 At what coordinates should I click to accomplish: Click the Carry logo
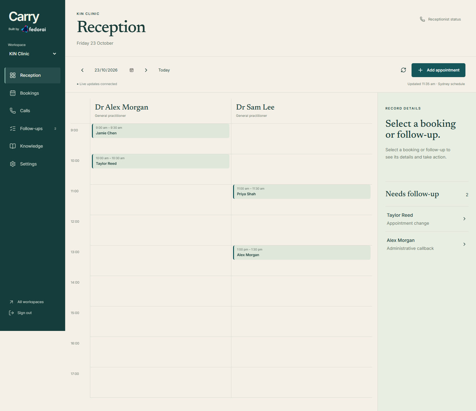tap(24, 17)
